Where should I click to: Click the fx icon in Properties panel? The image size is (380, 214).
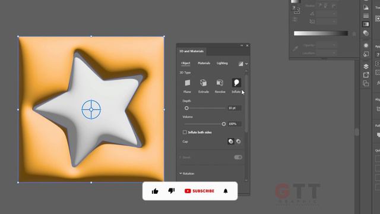(378, 83)
